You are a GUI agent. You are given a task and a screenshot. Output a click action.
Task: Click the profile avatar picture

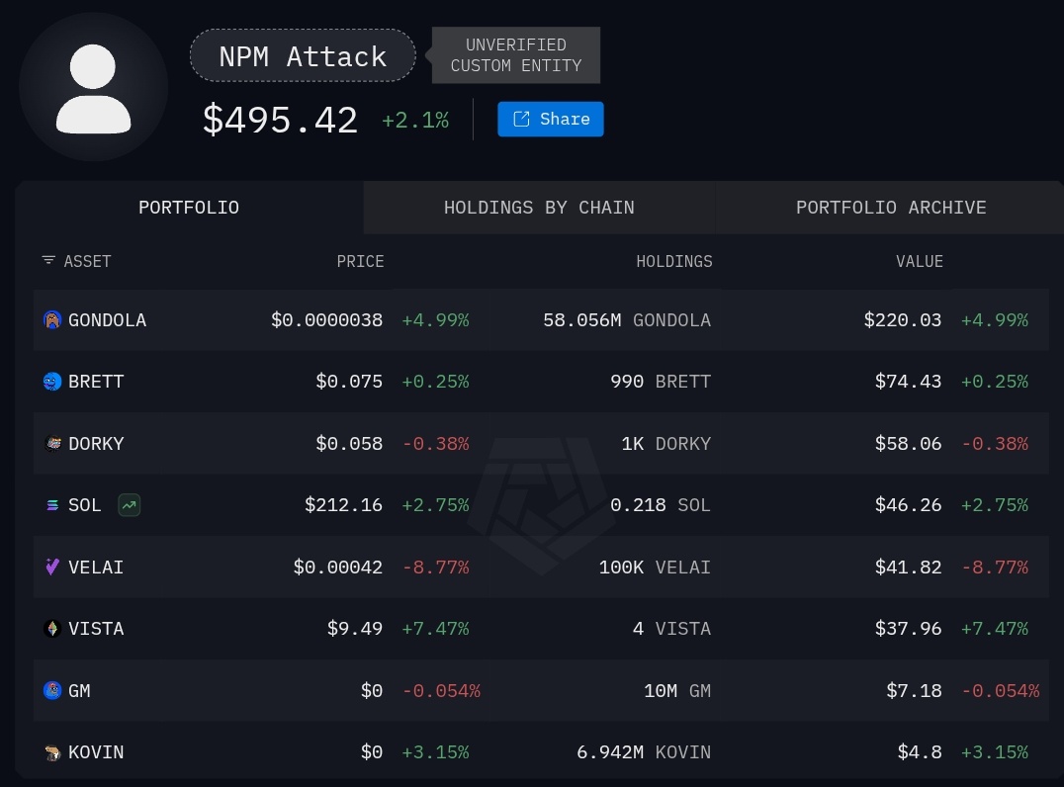pyautogui.click(x=94, y=87)
